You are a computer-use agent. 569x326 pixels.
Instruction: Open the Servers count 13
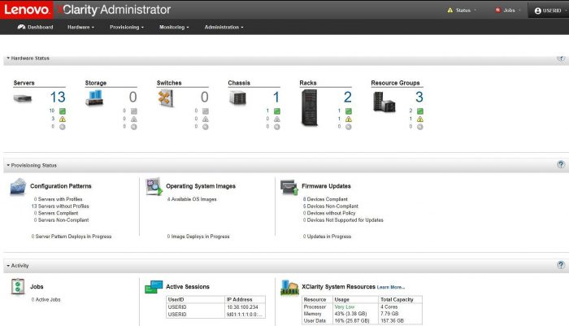[x=58, y=97]
